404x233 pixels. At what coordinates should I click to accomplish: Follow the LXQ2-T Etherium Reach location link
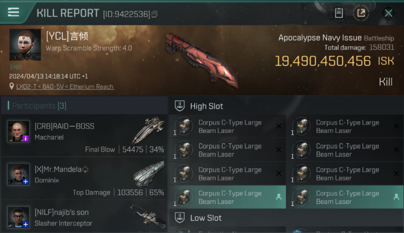pos(65,87)
